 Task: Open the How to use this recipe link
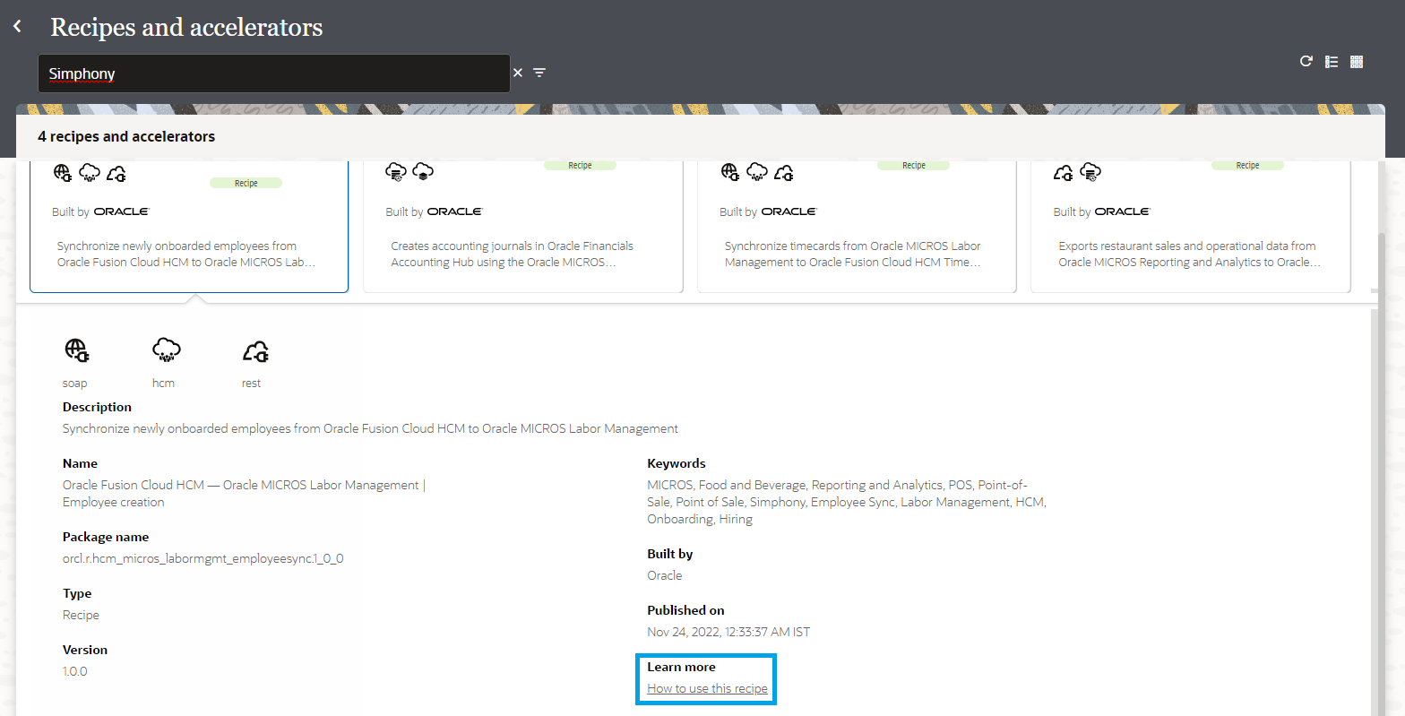[708, 688]
